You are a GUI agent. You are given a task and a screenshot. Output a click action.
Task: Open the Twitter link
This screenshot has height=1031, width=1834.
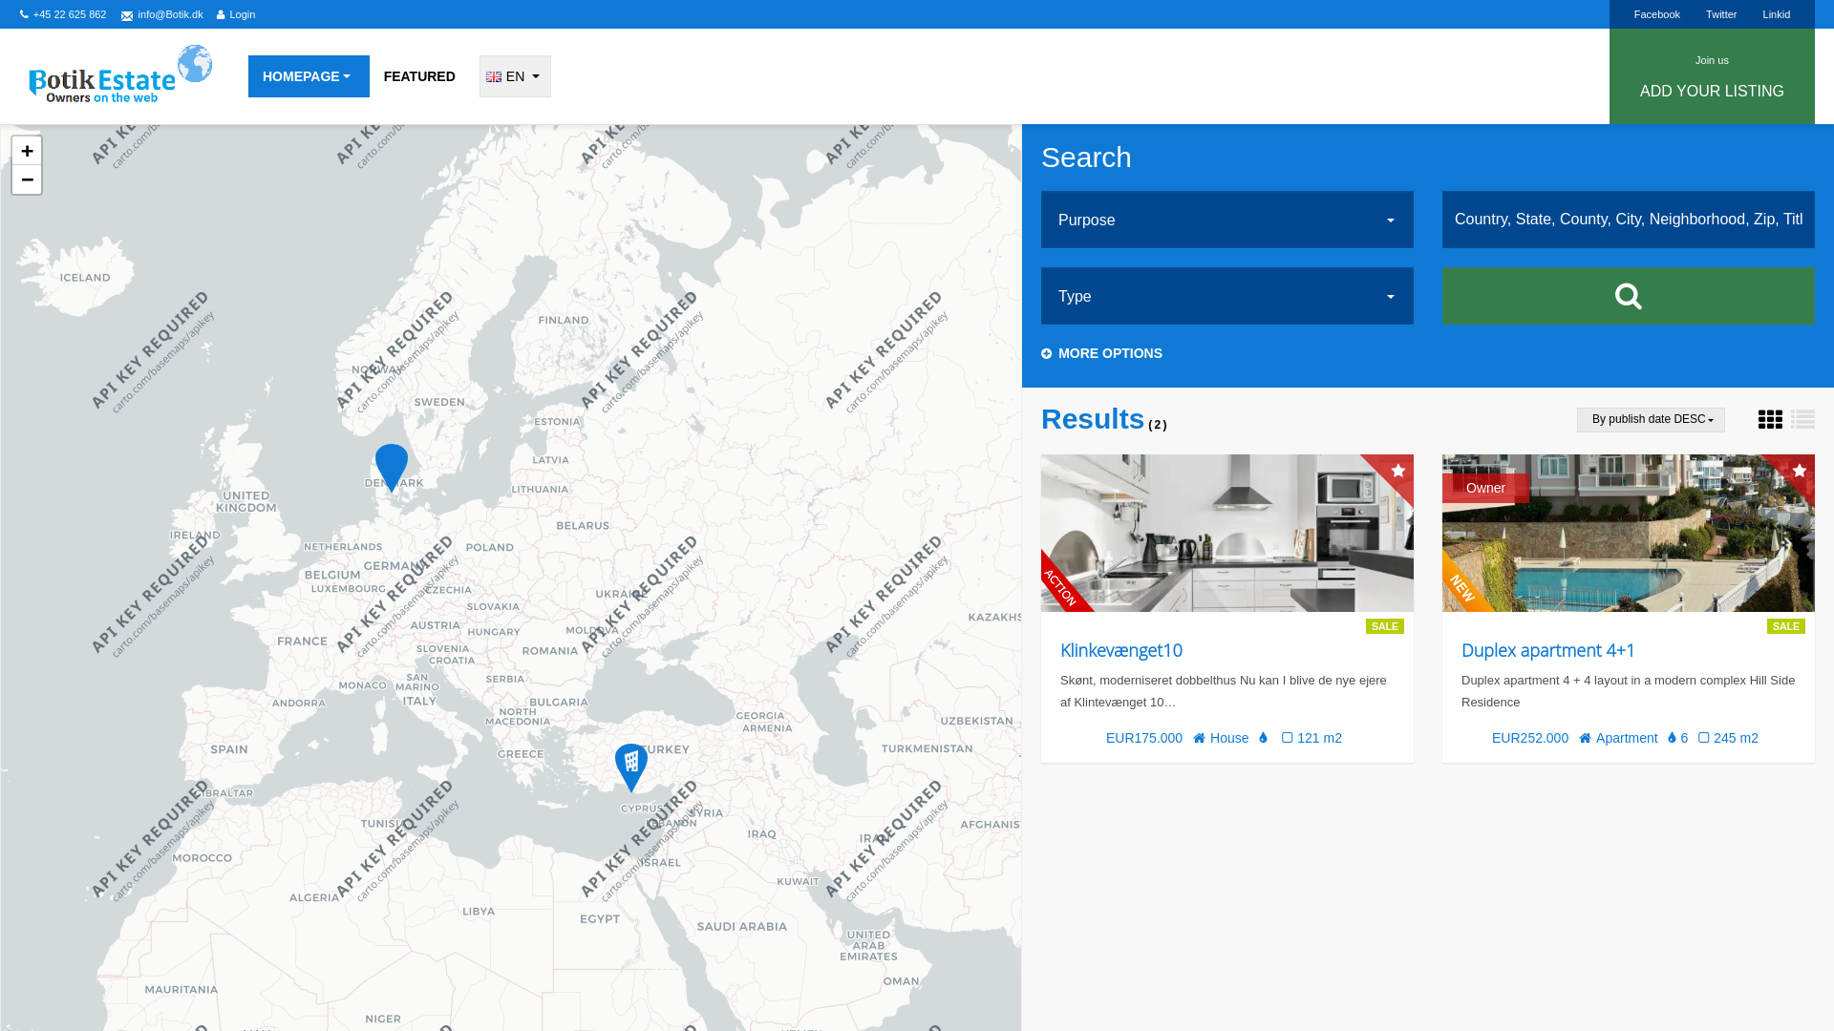[x=1721, y=14]
